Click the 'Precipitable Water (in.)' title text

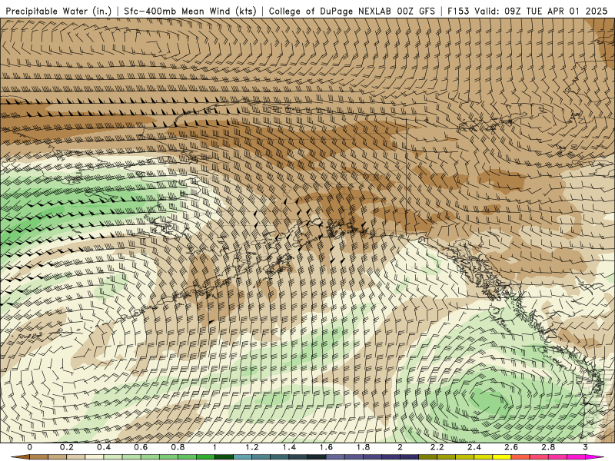point(59,11)
